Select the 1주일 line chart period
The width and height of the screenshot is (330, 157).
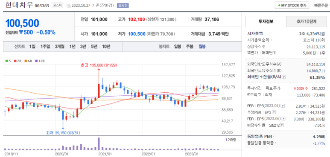pyautogui.click(x=45, y=46)
